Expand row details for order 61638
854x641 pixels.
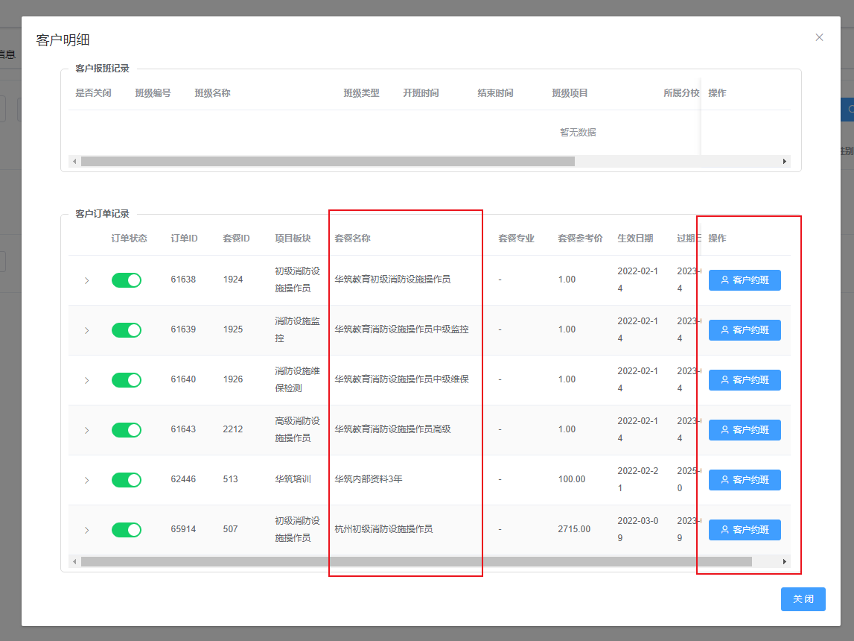tap(86, 281)
